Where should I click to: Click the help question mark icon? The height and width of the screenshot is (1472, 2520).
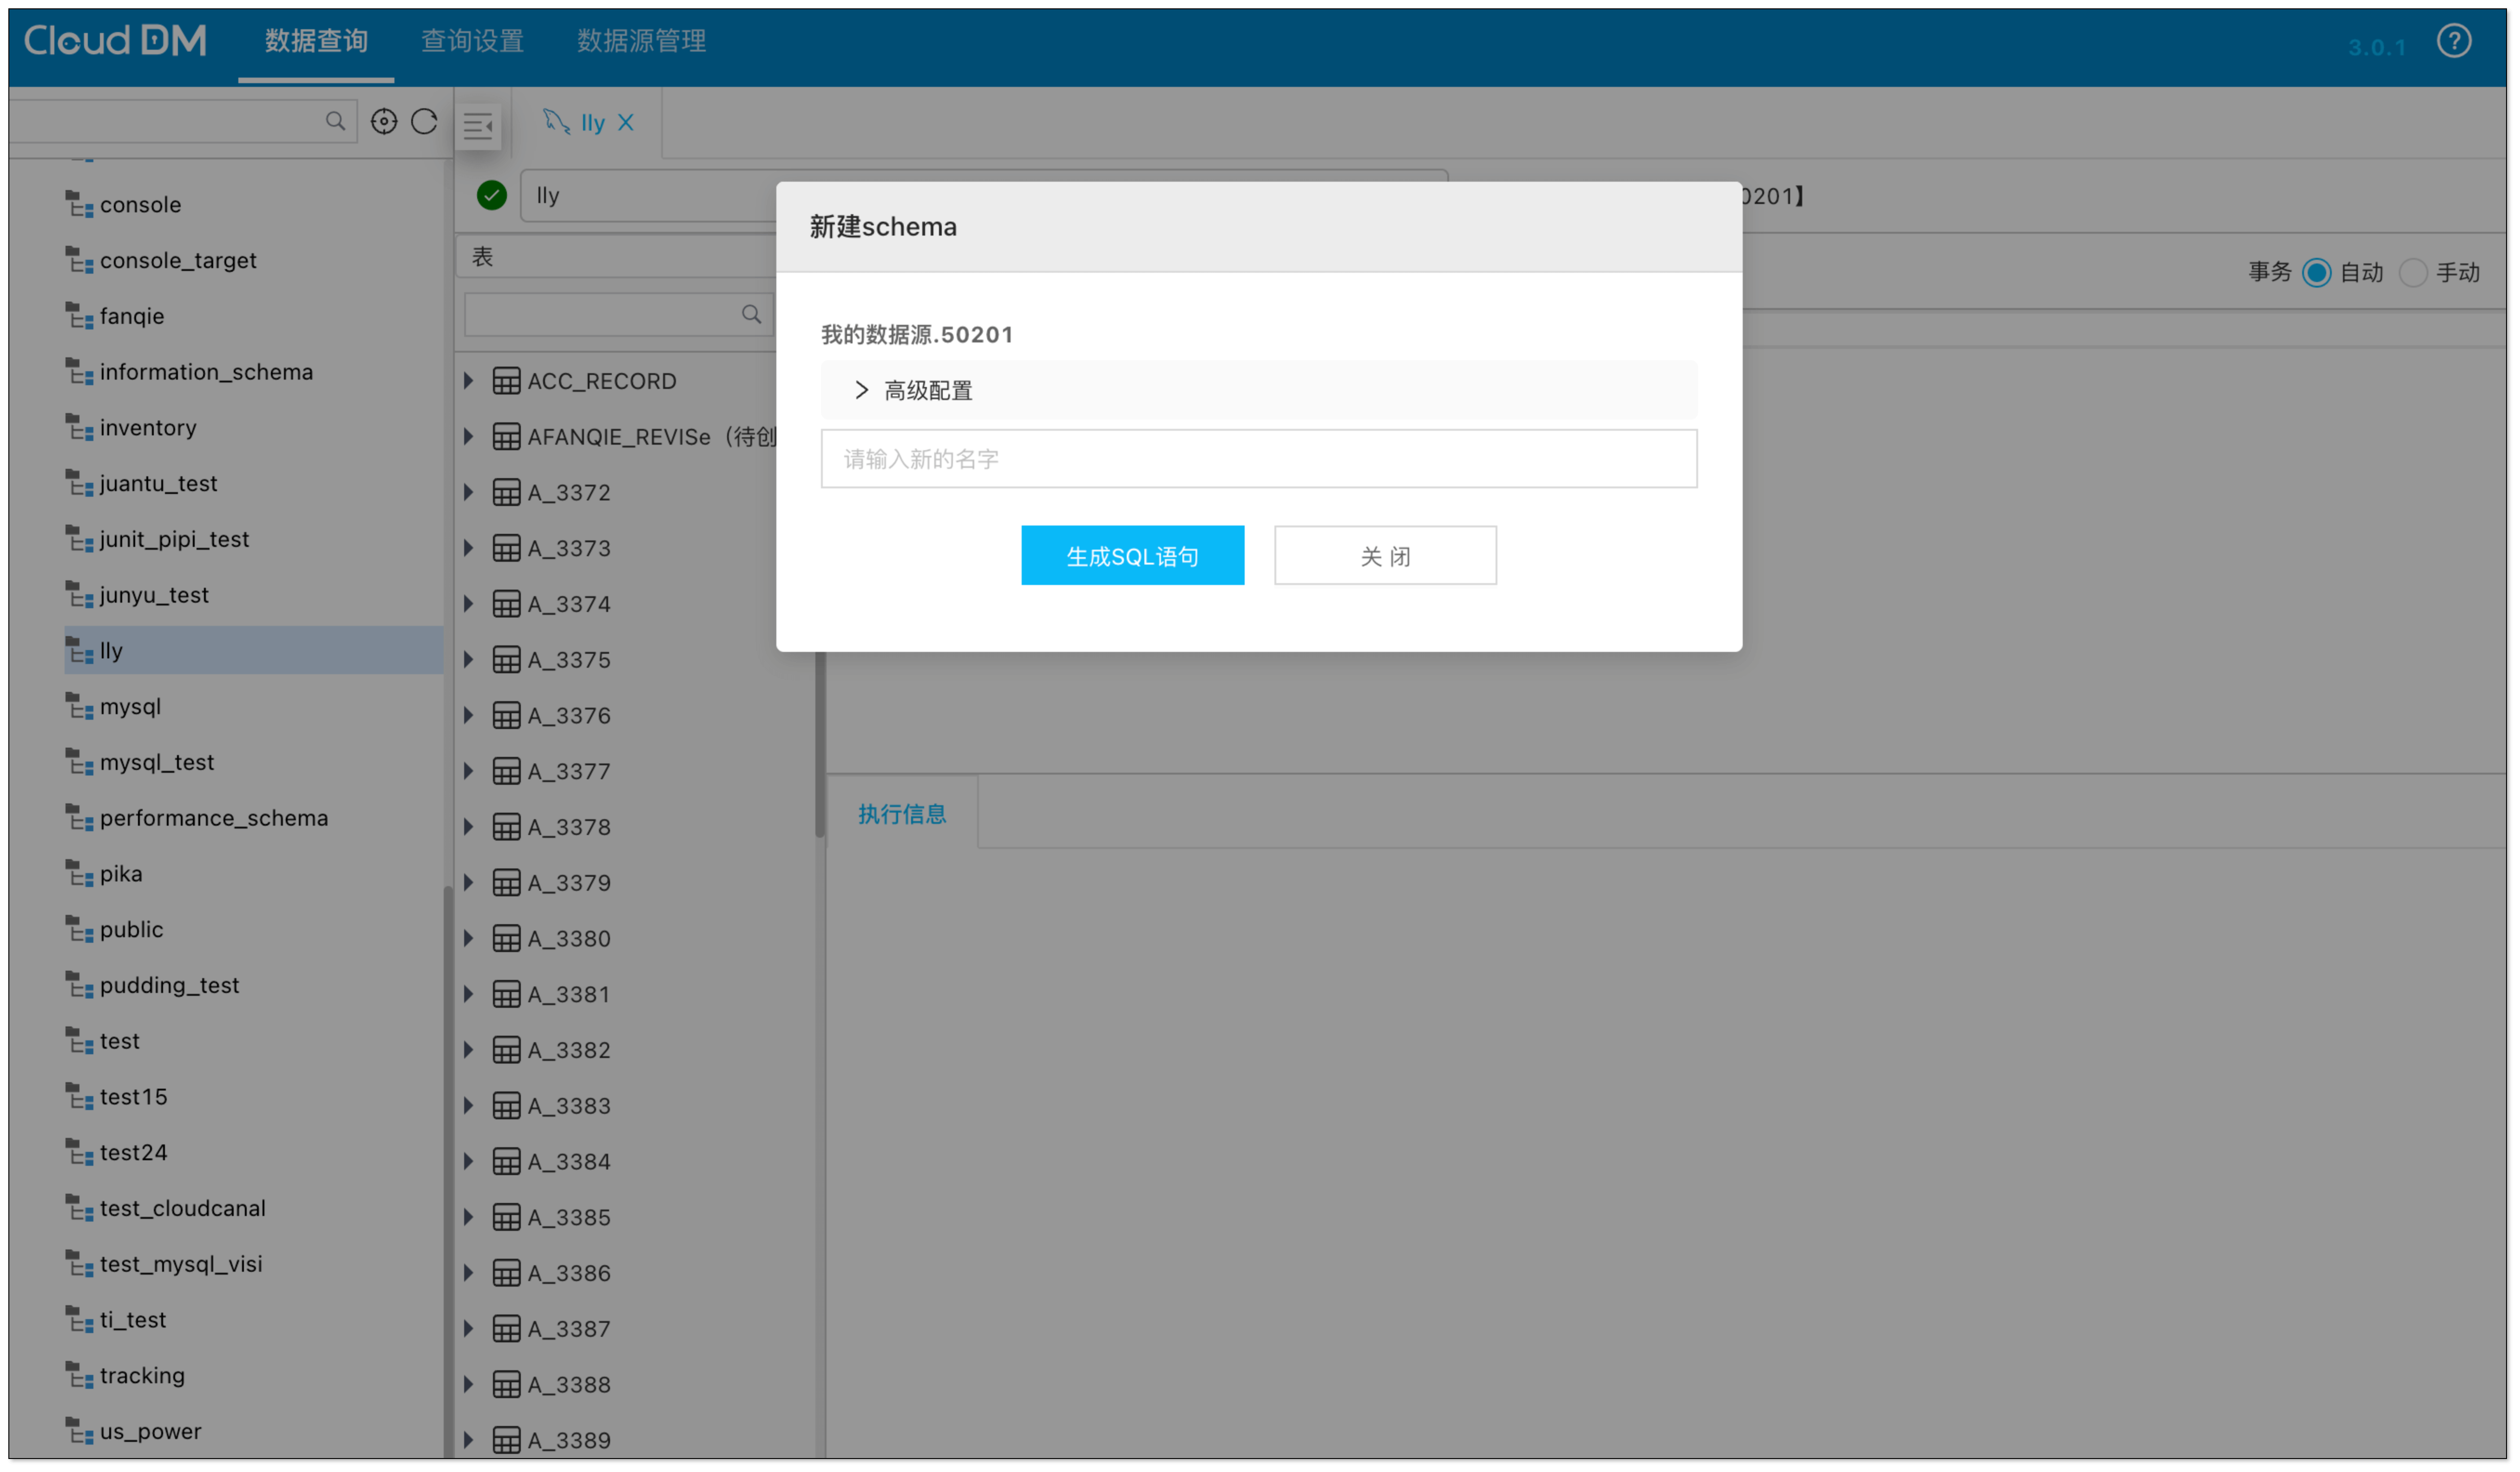coord(2453,41)
